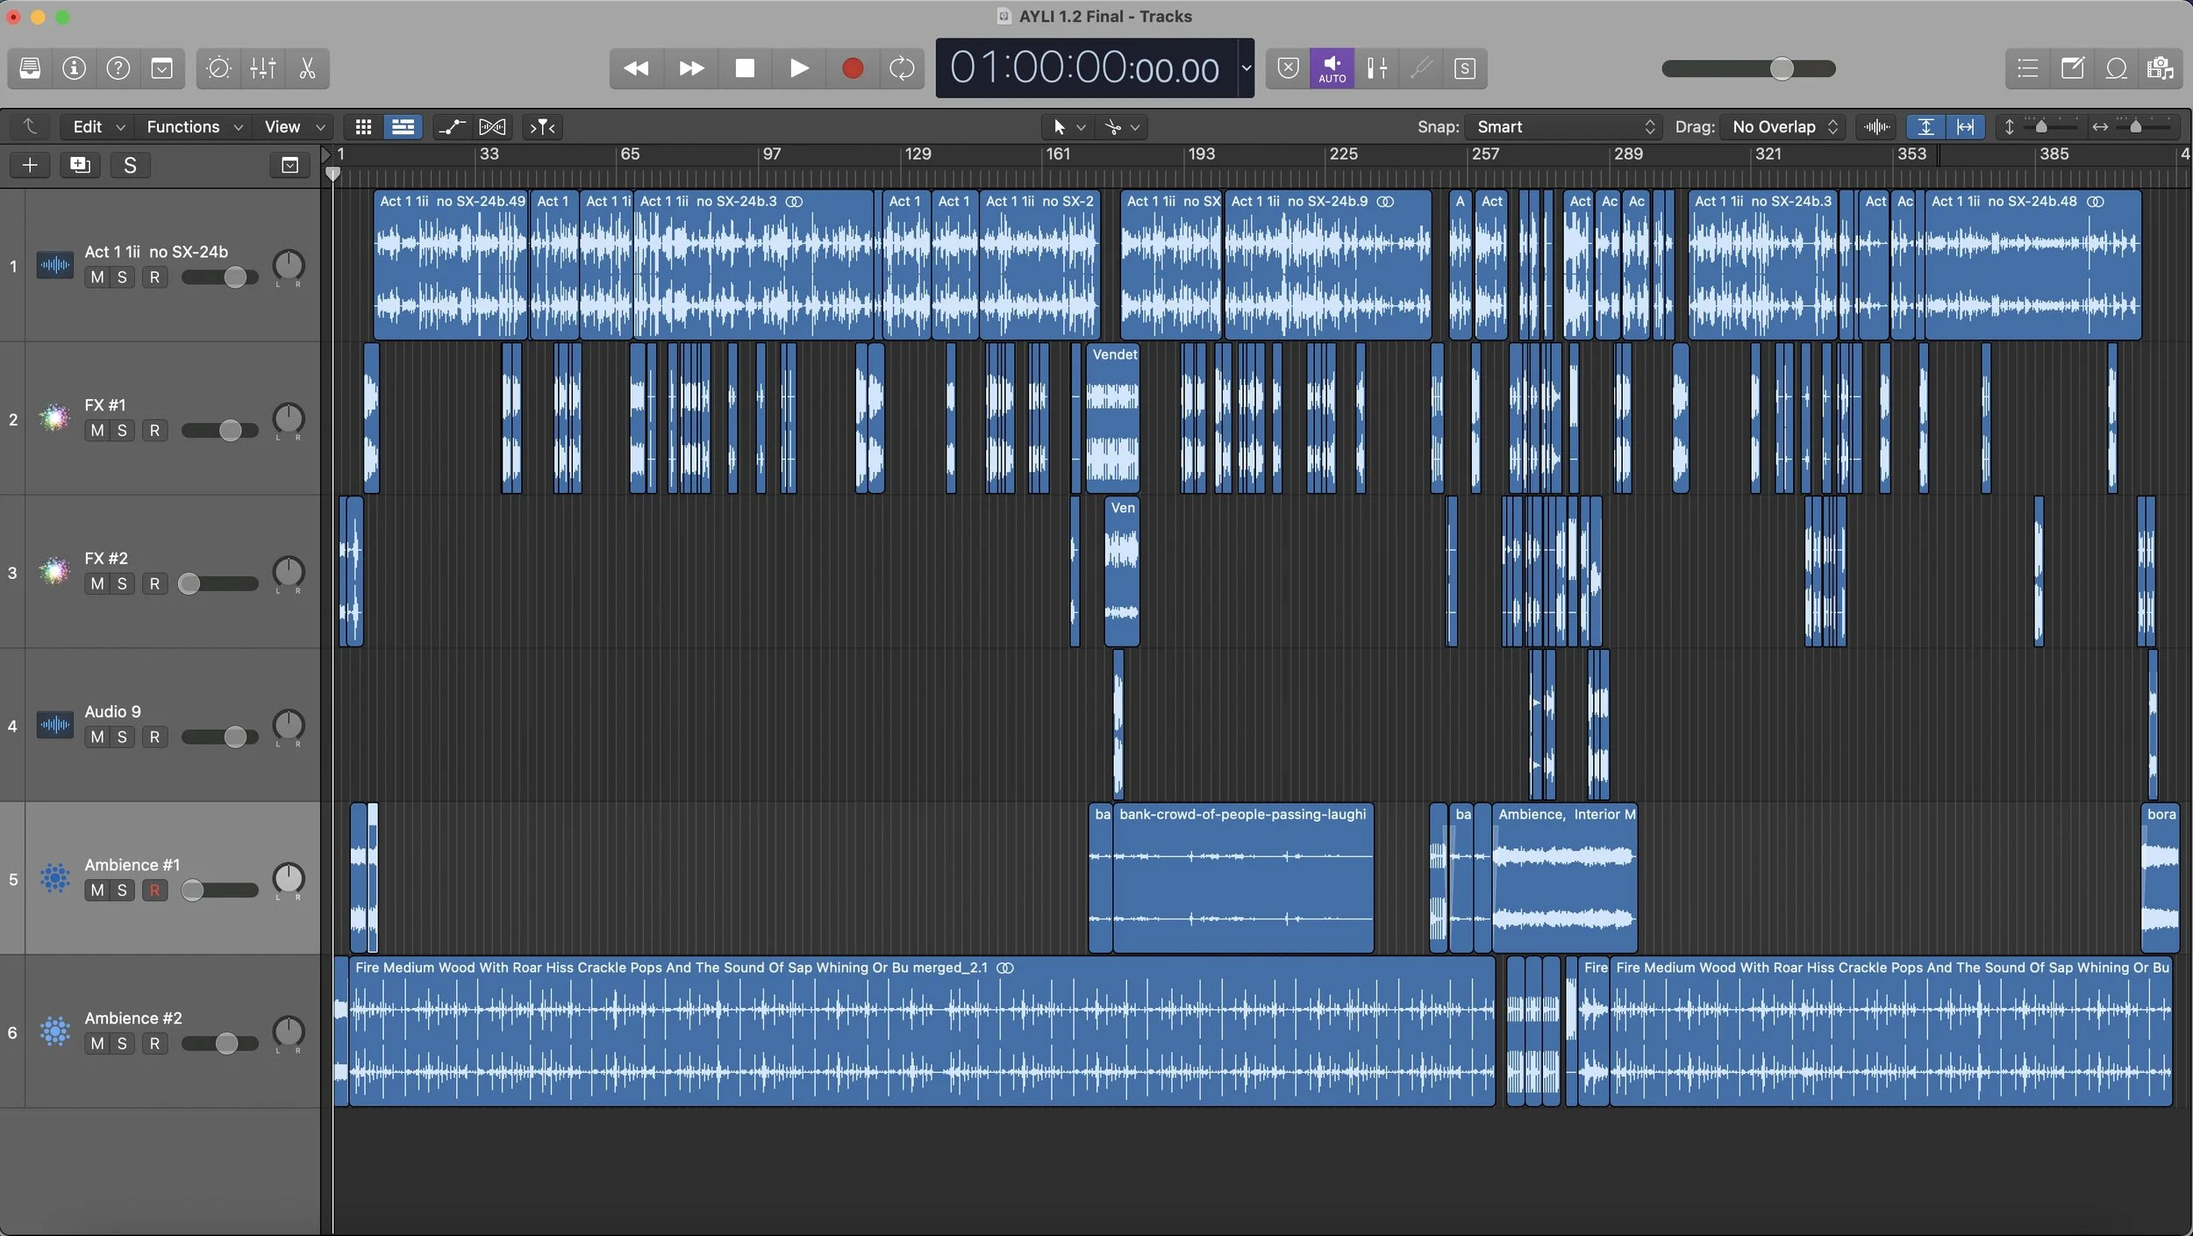The width and height of the screenshot is (2193, 1236).
Task: Mute the FX #1 track
Action: pos(96,431)
